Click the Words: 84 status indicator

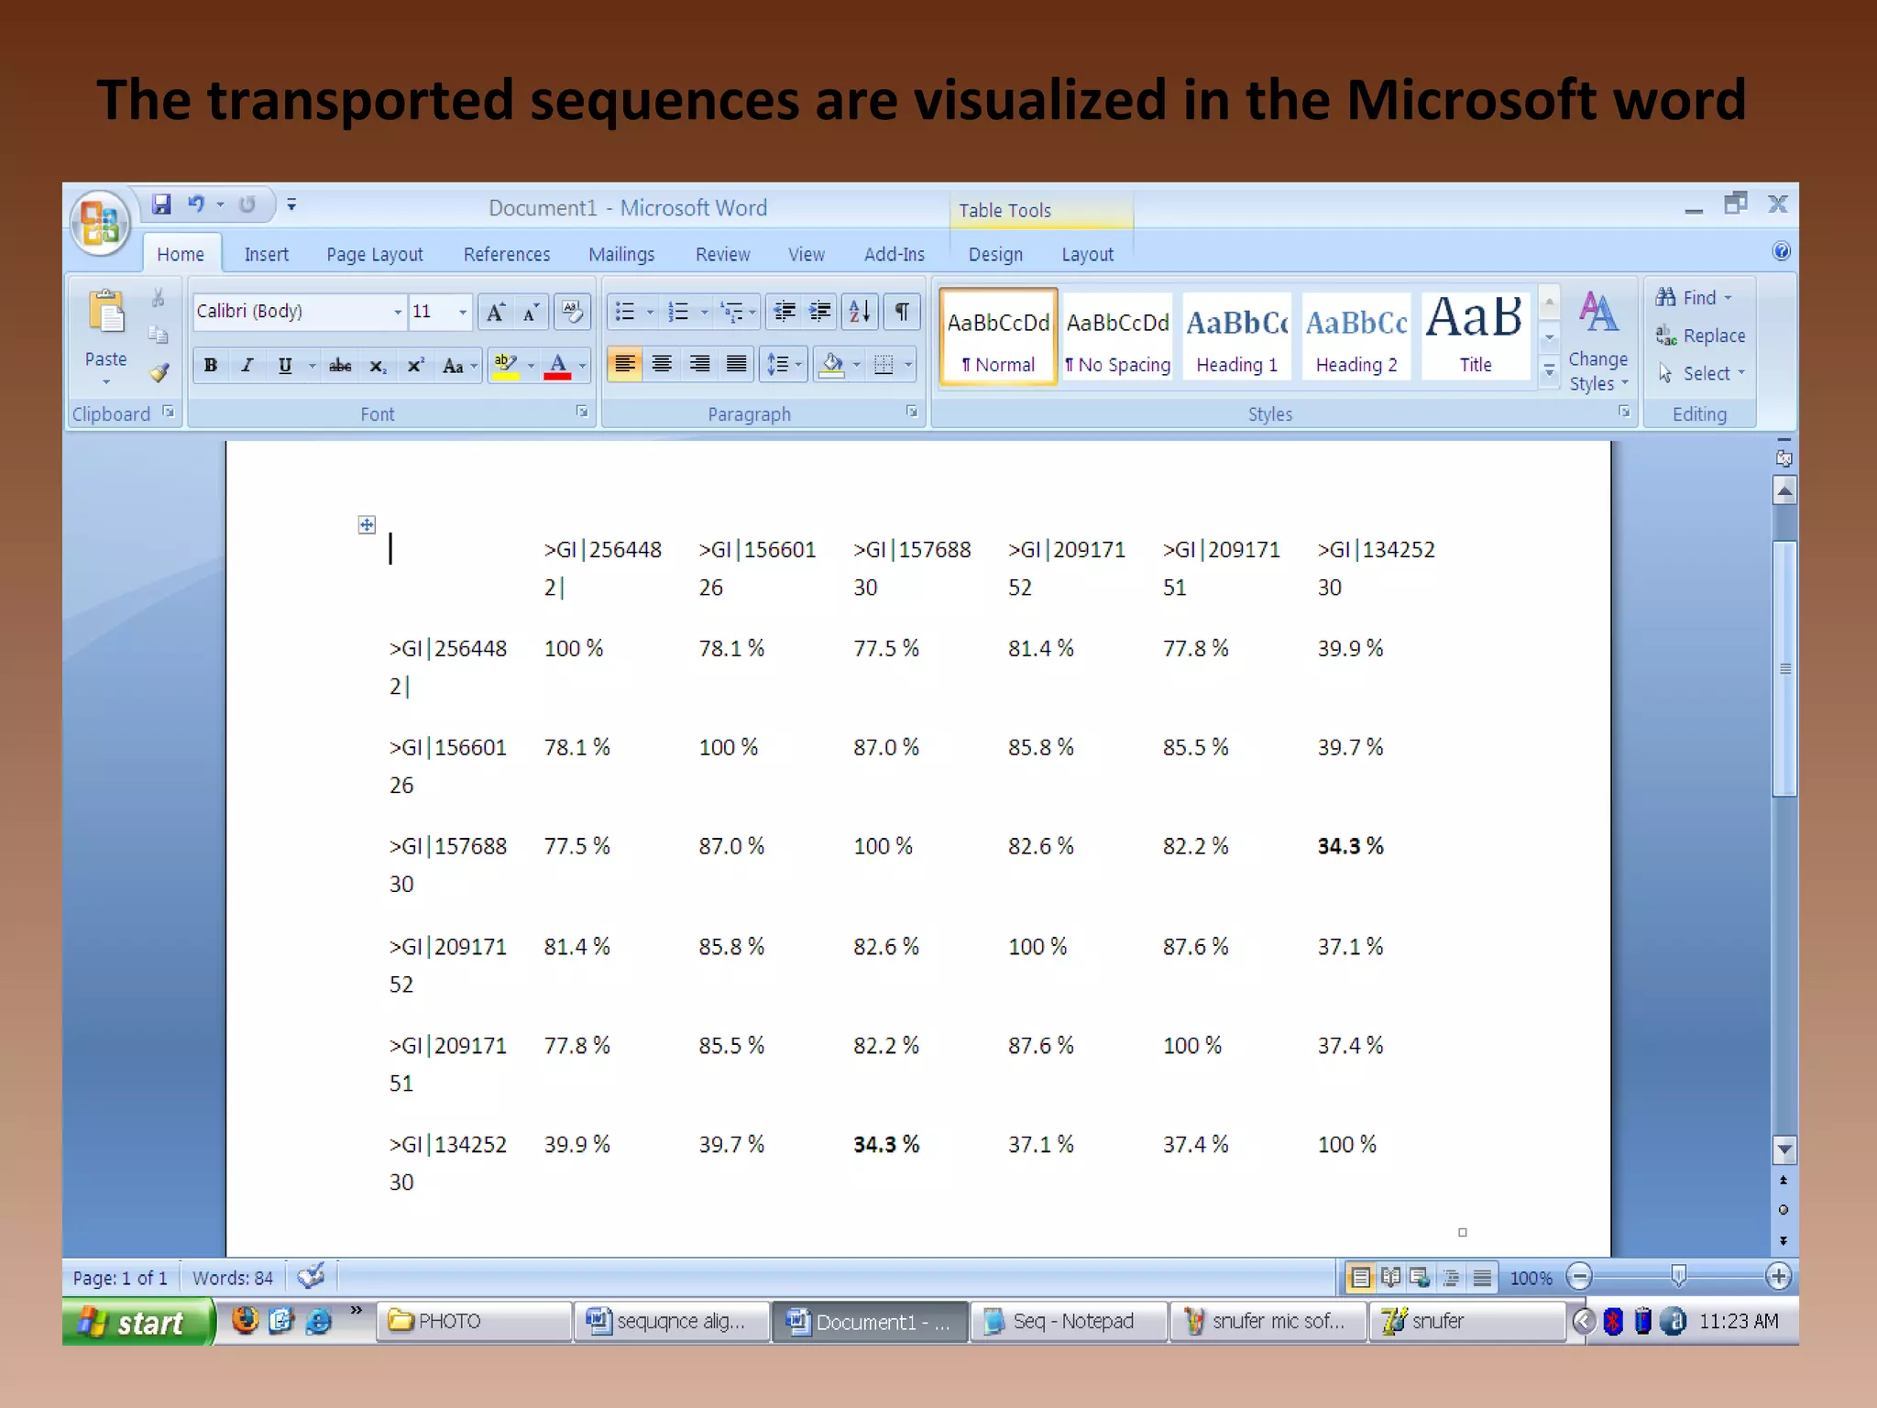click(x=233, y=1277)
